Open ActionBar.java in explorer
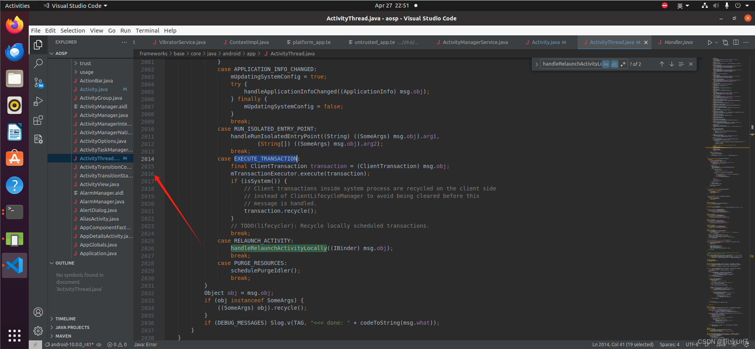 [96, 80]
